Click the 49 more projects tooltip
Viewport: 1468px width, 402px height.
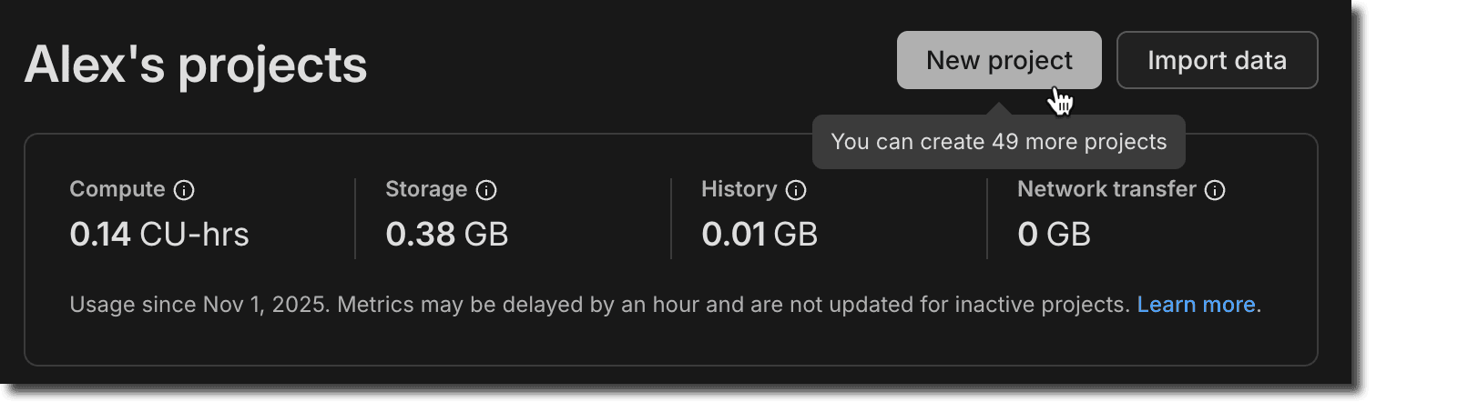click(x=998, y=142)
